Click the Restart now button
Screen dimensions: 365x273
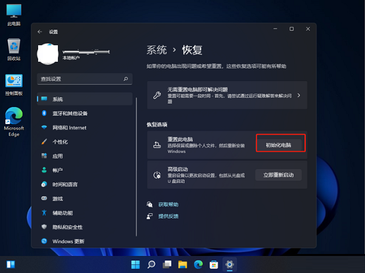278,175
